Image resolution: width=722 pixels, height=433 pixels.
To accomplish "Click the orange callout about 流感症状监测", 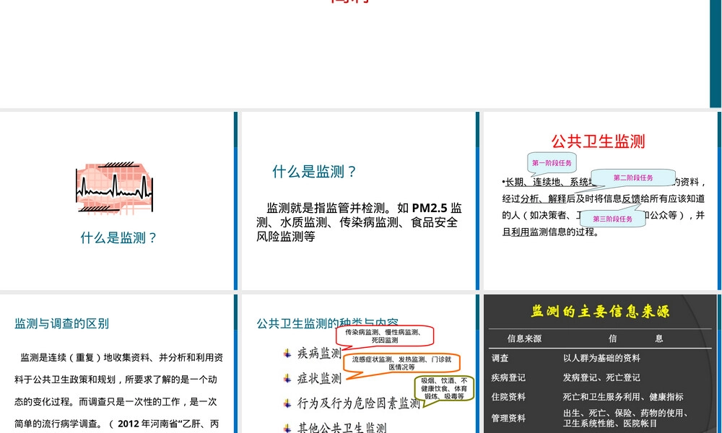I will [401, 363].
